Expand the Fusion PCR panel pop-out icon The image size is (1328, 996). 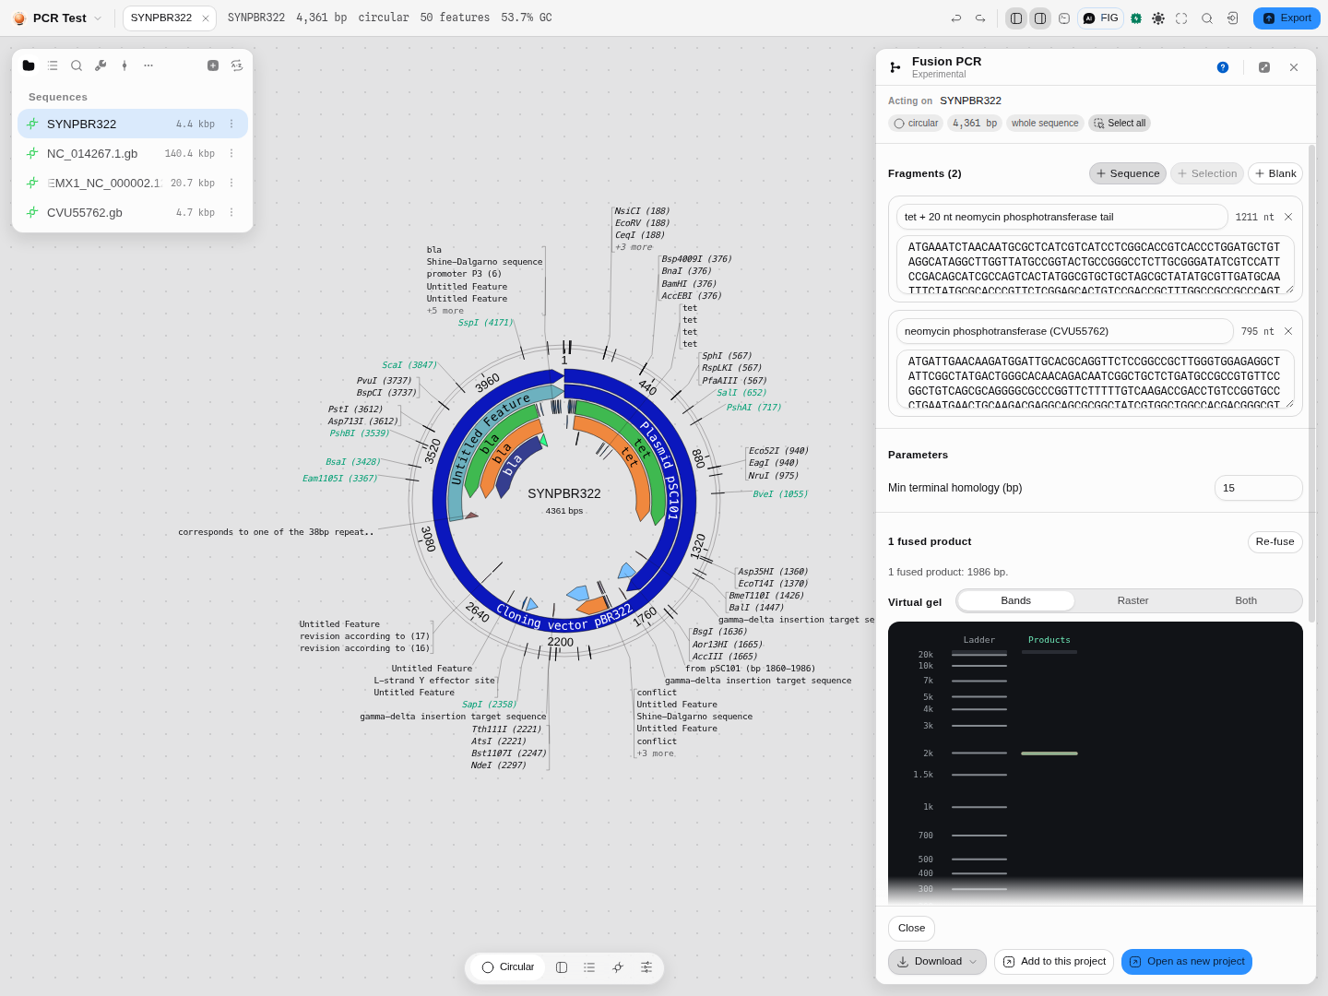(1264, 67)
